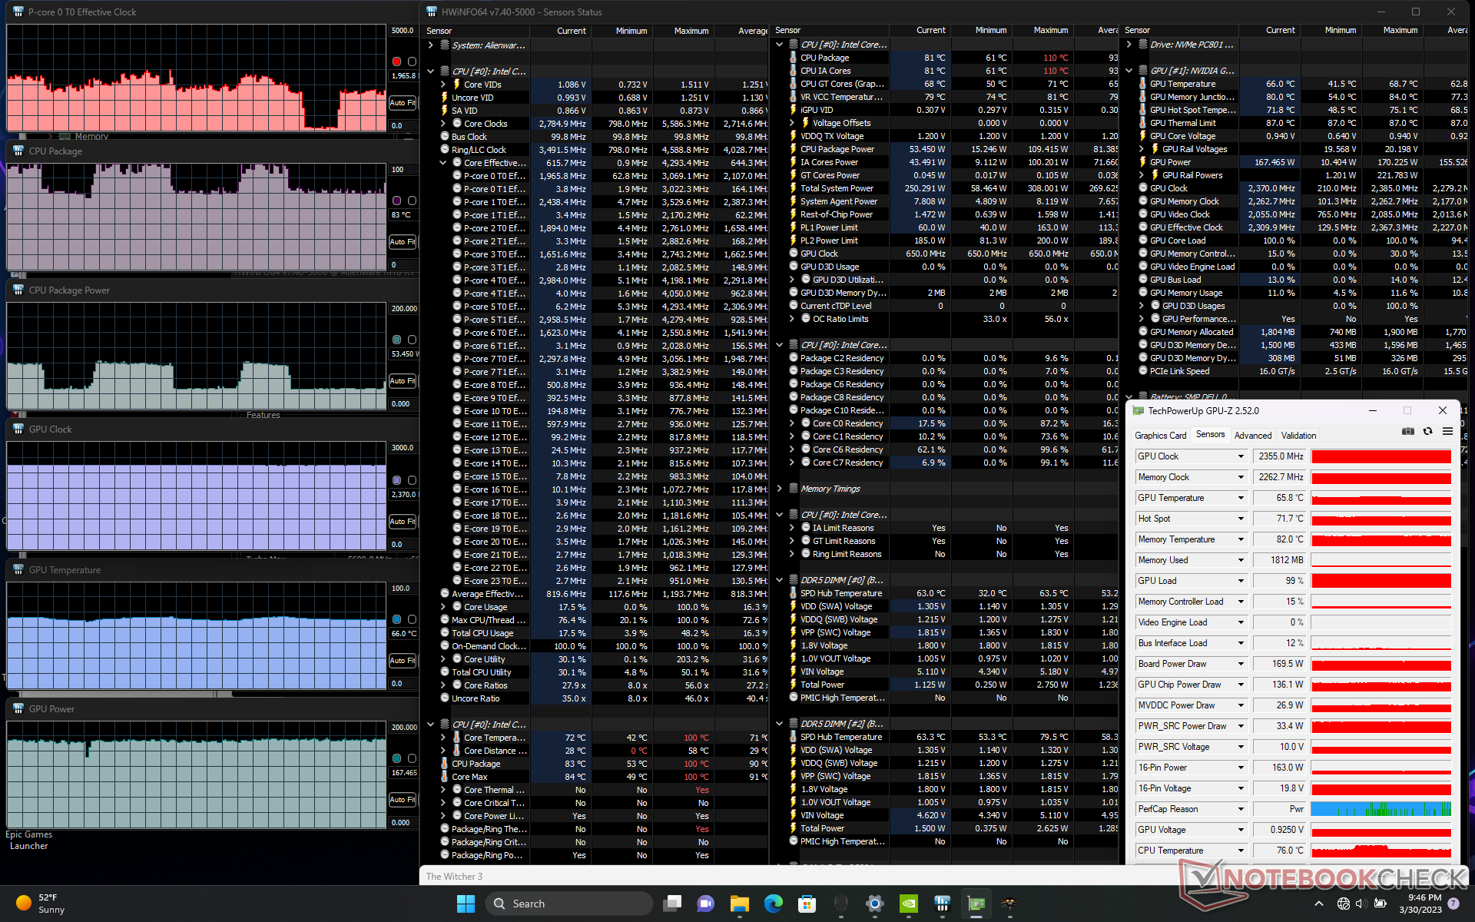Click the P-core 0 T0 Effective Clock window icon
Image resolution: width=1475 pixels, height=922 pixels.
[18, 12]
